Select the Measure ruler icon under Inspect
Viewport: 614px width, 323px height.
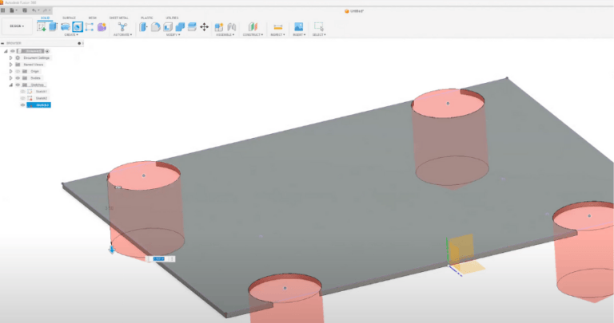coord(277,26)
